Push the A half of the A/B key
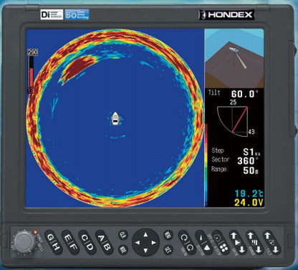298x270 pixels. pos(101,238)
